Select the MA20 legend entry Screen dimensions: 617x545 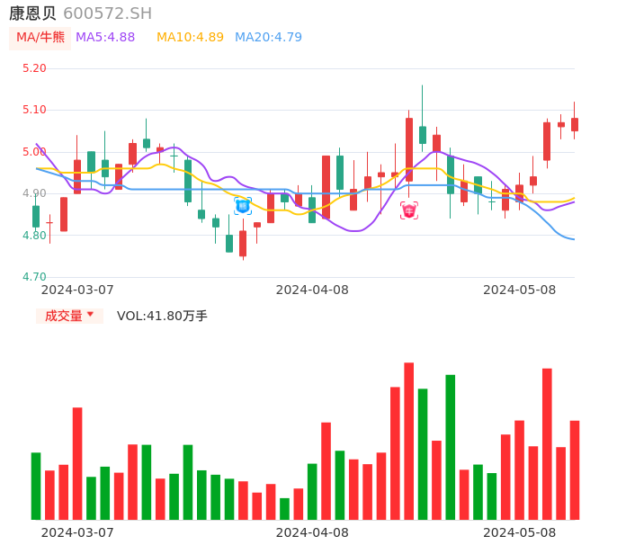(268, 38)
